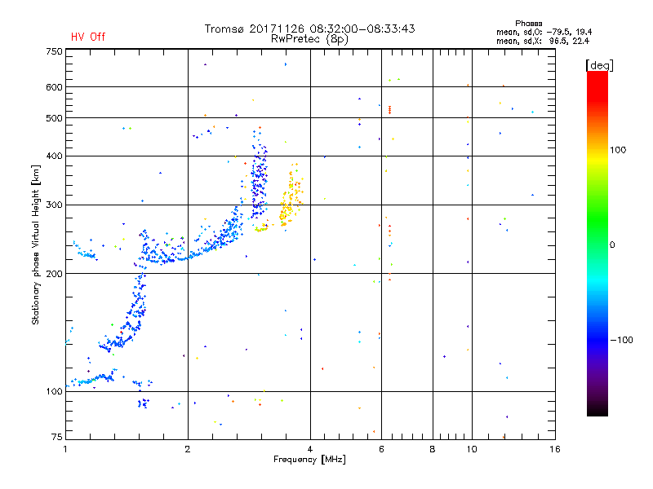Screen dimensions: 653x489
Task: Click the x-axis tick label '10'
Action: click(x=472, y=449)
